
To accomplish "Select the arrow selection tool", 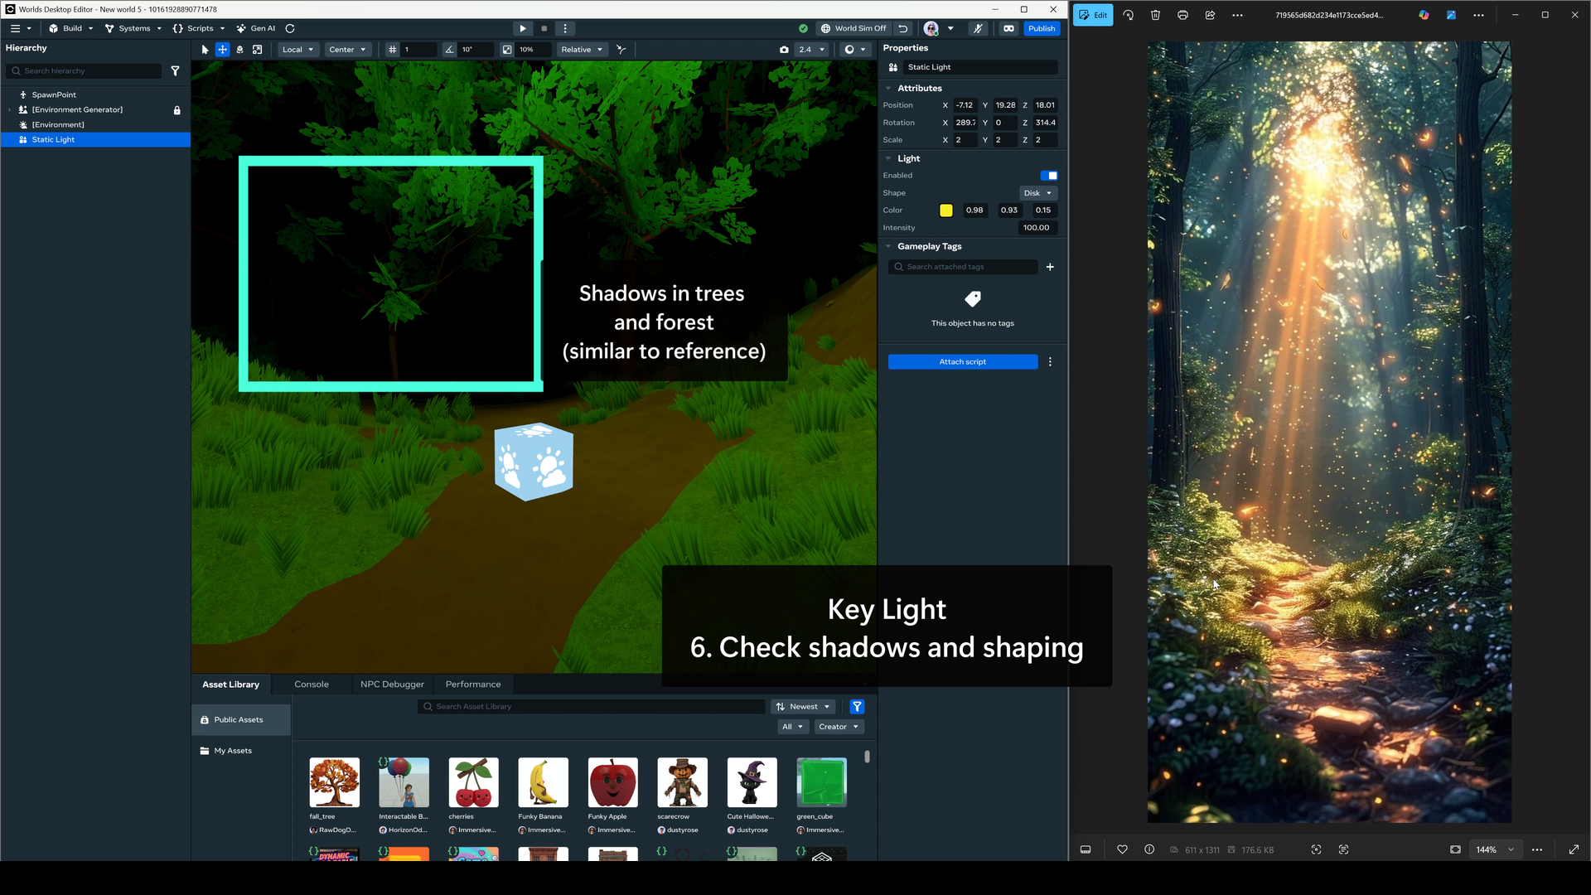I will tap(205, 50).
